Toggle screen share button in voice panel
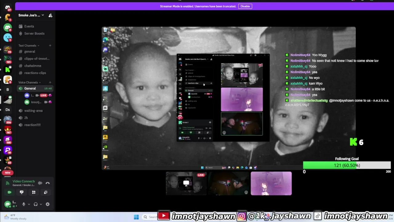The image size is (394, 222). 22,192
